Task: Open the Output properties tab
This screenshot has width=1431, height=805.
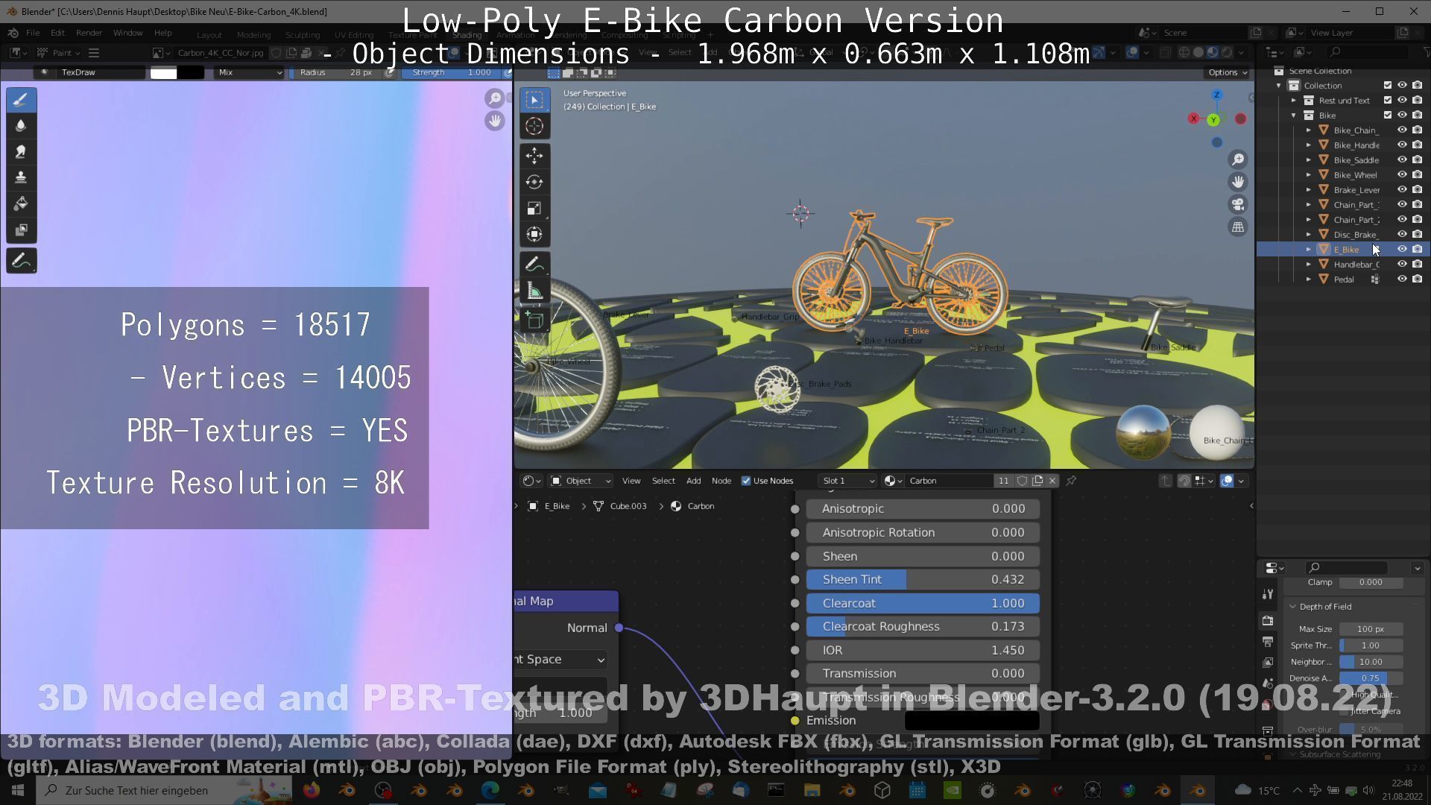Action: point(1268,641)
